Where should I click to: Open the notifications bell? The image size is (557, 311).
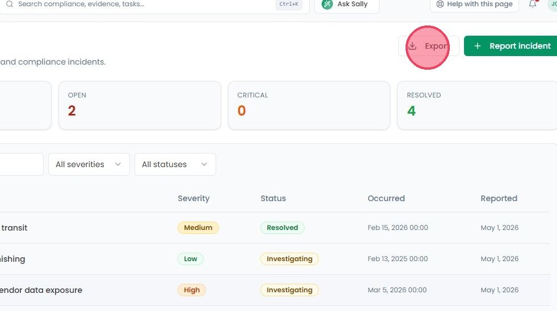coord(533,5)
